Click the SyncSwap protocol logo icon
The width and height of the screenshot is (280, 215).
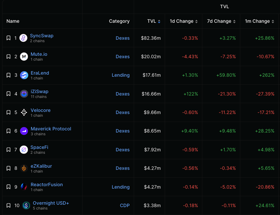pos(23,38)
